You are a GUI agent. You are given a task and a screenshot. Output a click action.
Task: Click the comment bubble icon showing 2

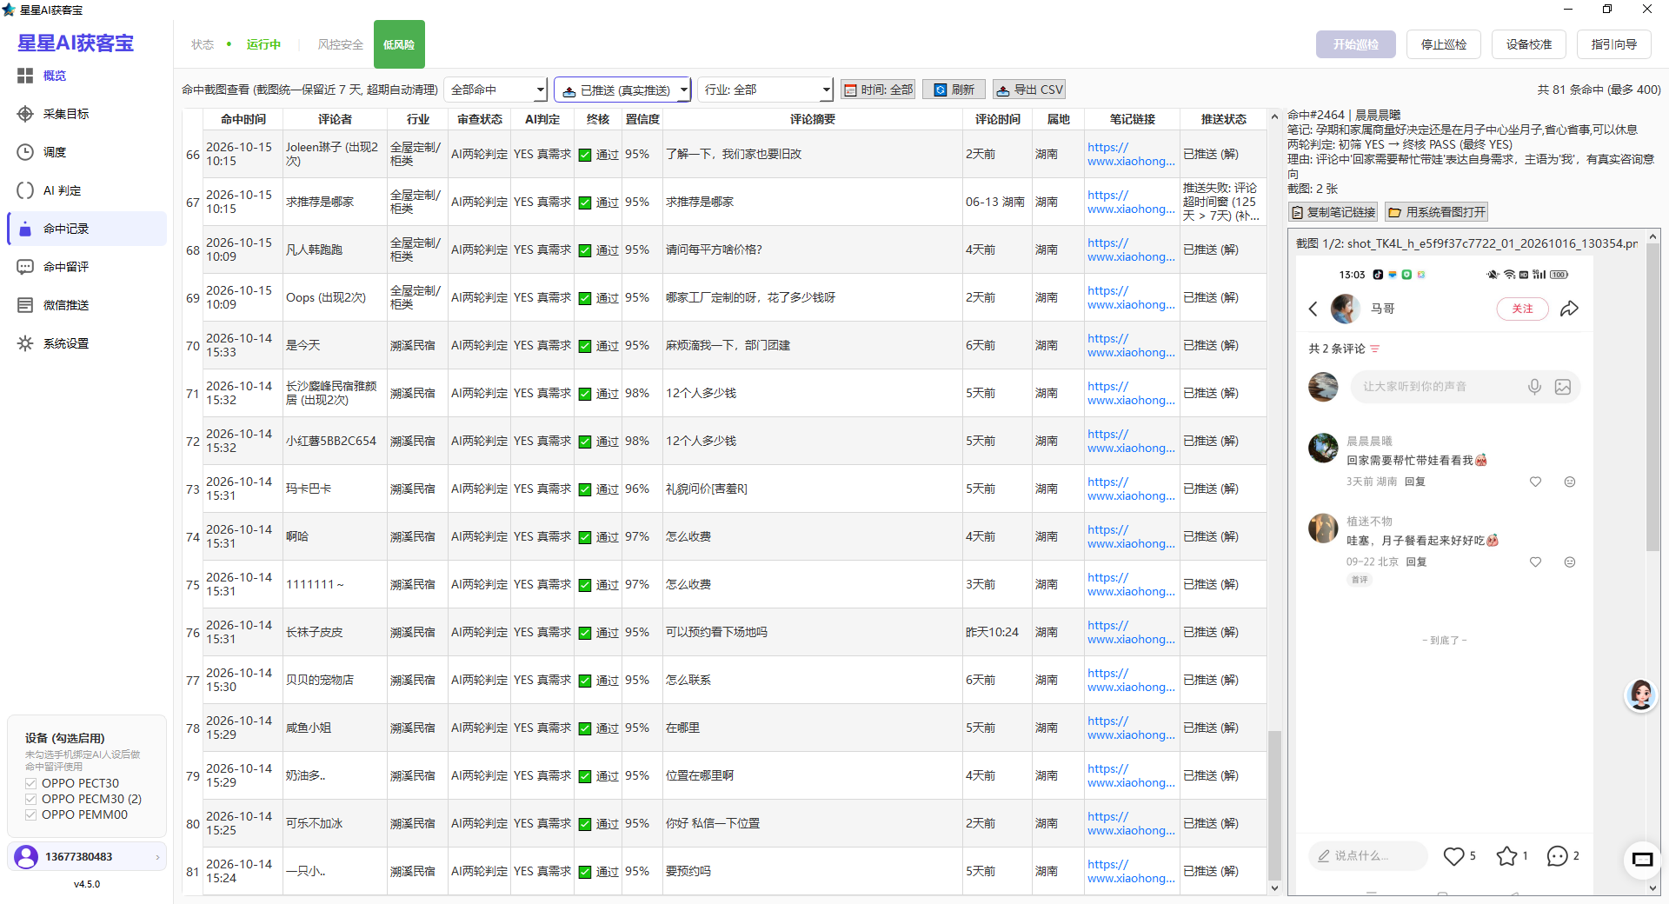(1558, 856)
